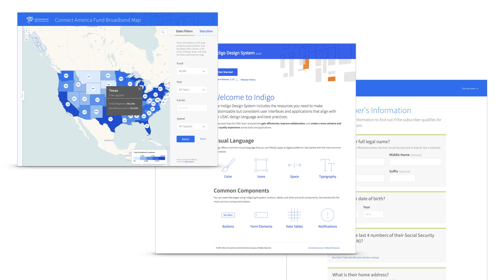498x280 pixels.
Task: Open the Typography icon
Action: 327,165
